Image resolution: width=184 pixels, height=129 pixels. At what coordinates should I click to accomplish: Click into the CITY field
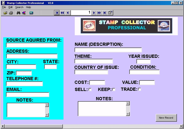(x=21, y=67)
